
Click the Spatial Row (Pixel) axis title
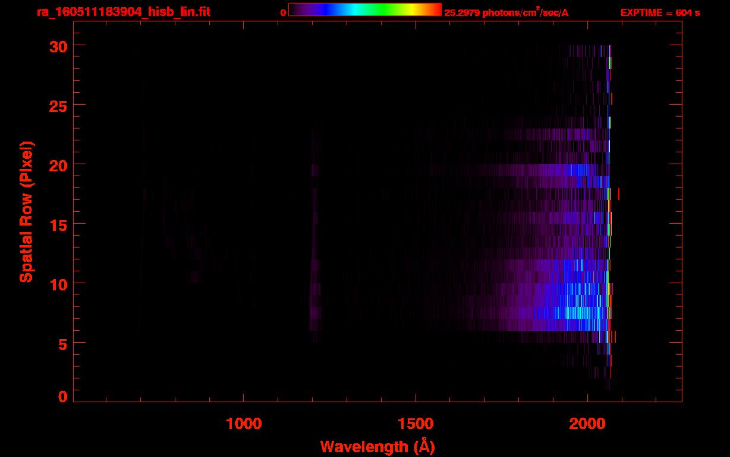coord(26,211)
